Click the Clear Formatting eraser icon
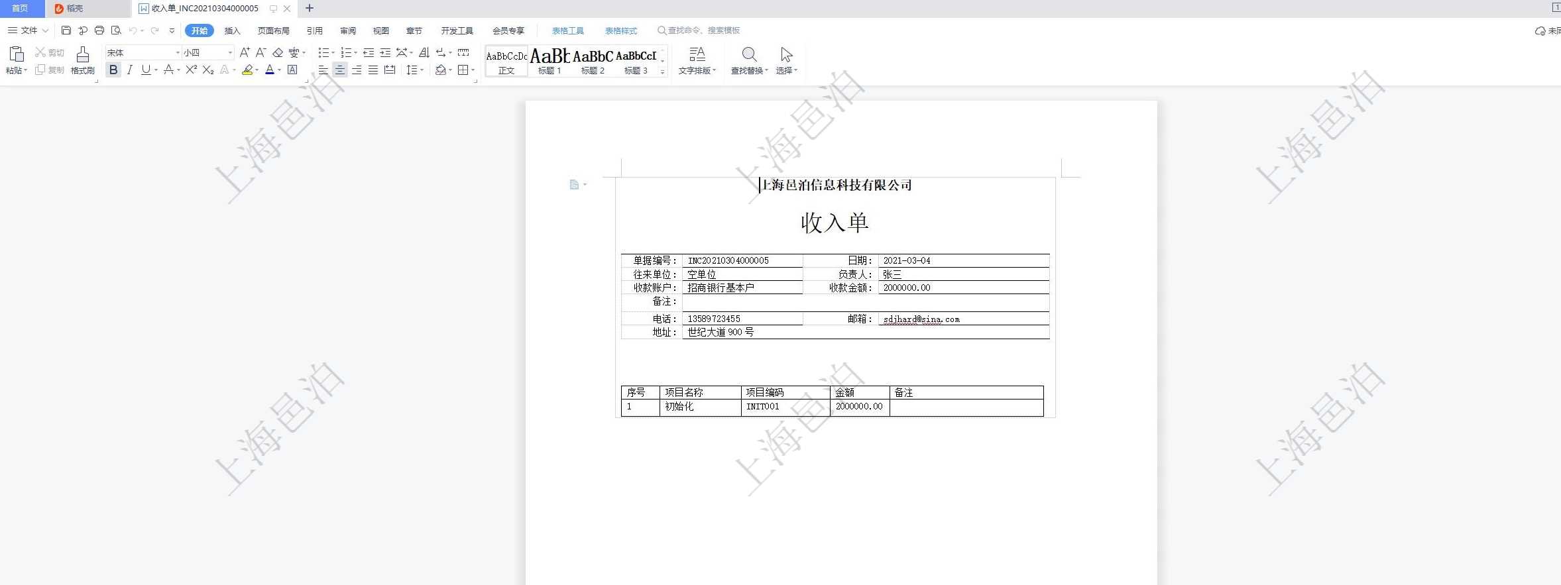The width and height of the screenshot is (1561, 585). pyautogui.click(x=278, y=52)
